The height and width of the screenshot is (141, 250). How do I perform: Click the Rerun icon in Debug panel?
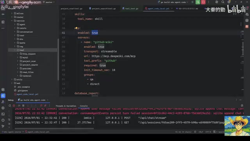pyautogui.click(x=10, y=105)
